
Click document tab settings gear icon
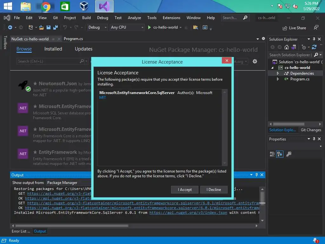tap(263, 38)
